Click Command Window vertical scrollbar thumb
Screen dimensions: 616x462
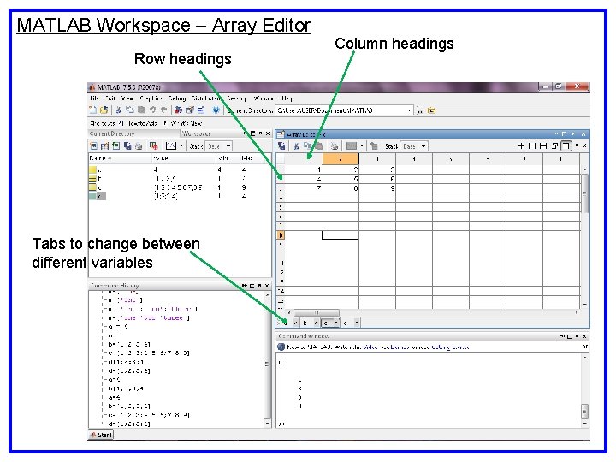(584, 412)
